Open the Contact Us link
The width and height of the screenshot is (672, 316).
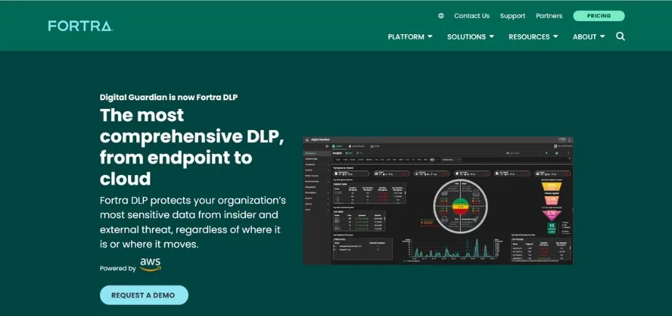click(472, 16)
